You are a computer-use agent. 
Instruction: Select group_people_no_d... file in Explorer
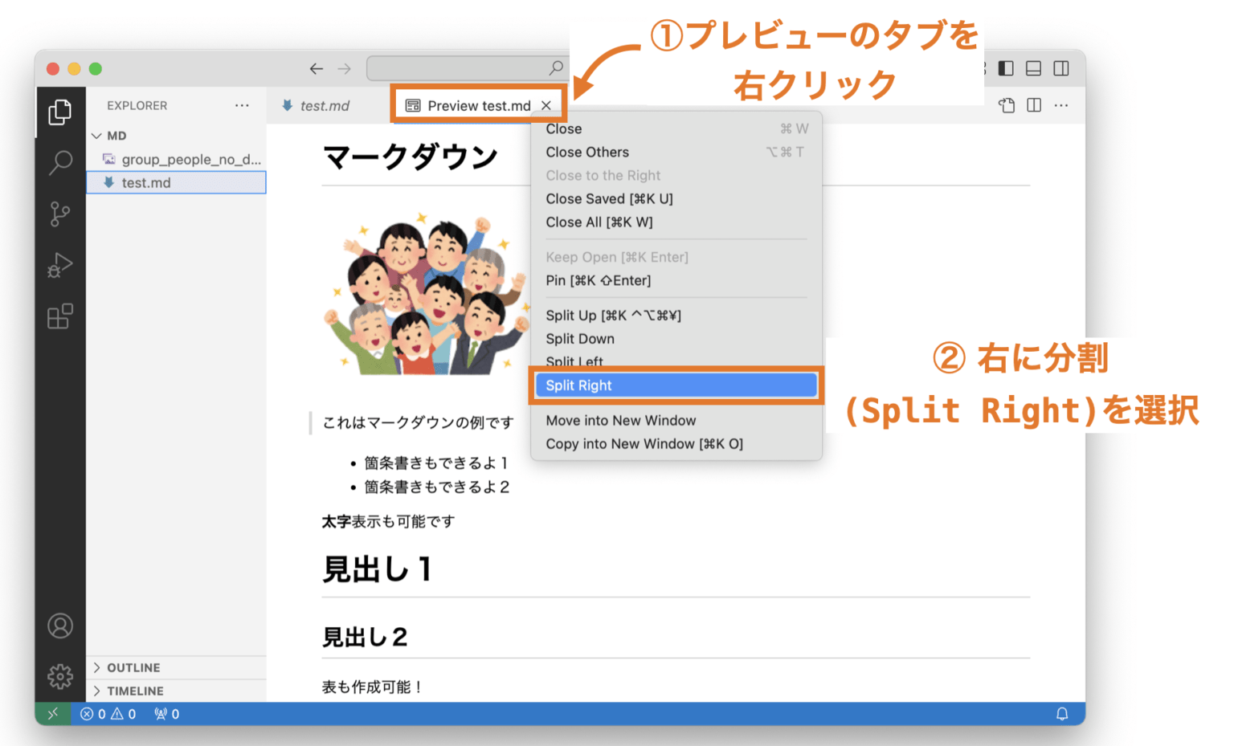pos(190,159)
